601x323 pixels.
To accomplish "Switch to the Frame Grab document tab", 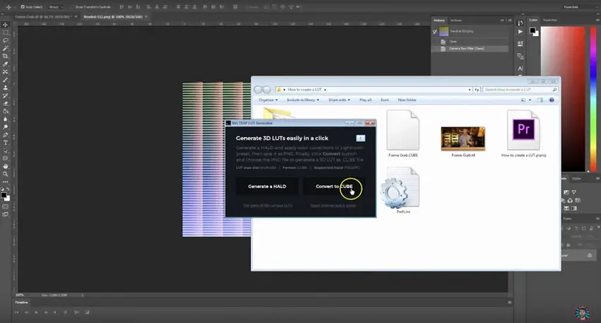I will (46, 17).
